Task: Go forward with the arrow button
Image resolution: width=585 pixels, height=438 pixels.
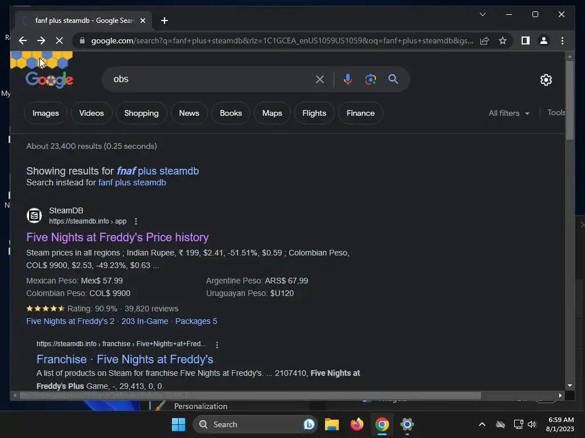Action: [x=41, y=40]
